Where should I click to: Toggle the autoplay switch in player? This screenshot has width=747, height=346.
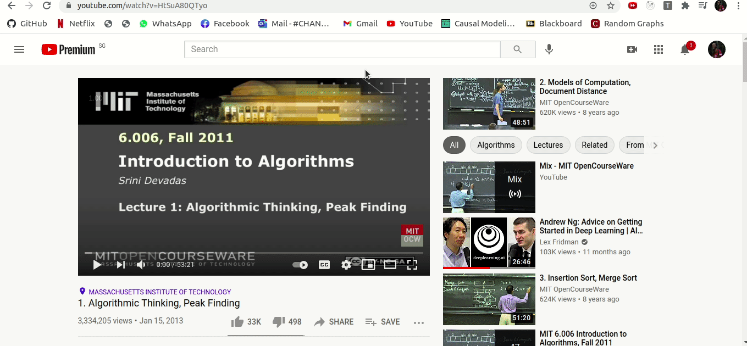coord(300,265)
